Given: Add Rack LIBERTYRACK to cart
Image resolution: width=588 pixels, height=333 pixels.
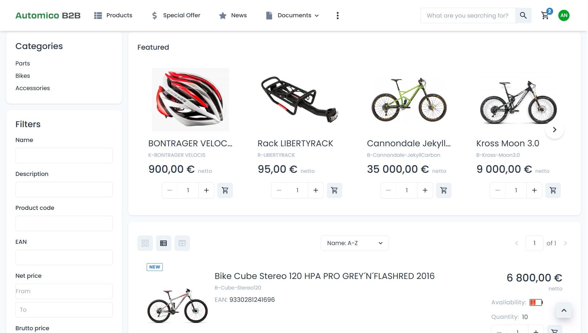Looking at the screenshot, I should (x=334, y=190).
